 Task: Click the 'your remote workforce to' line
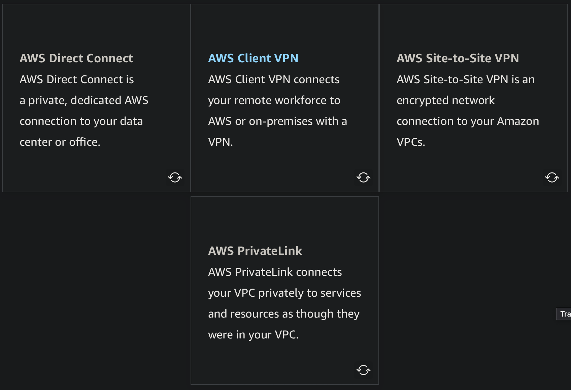(274, 100)
